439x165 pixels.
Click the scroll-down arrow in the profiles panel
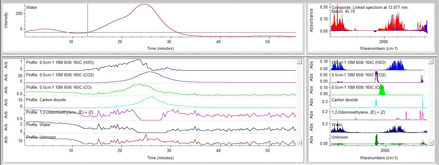pos(299,143)
